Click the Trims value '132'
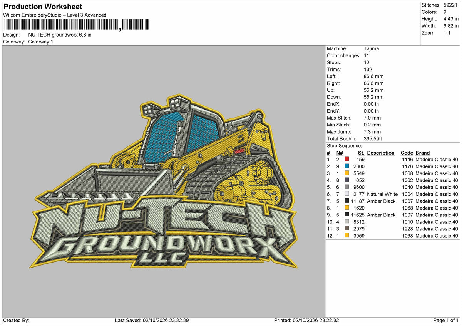The height and width of the screenshot is (326, 462). (368, 70)
